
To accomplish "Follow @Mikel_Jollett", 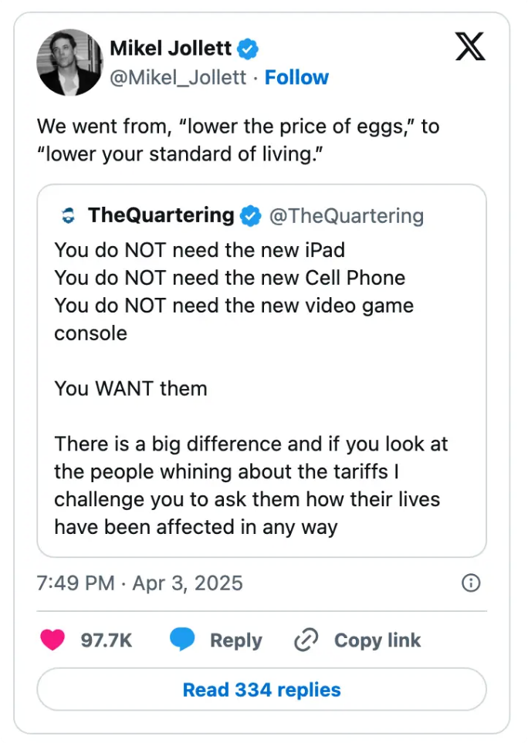I will pyautogui.click(x=296, y=77).
